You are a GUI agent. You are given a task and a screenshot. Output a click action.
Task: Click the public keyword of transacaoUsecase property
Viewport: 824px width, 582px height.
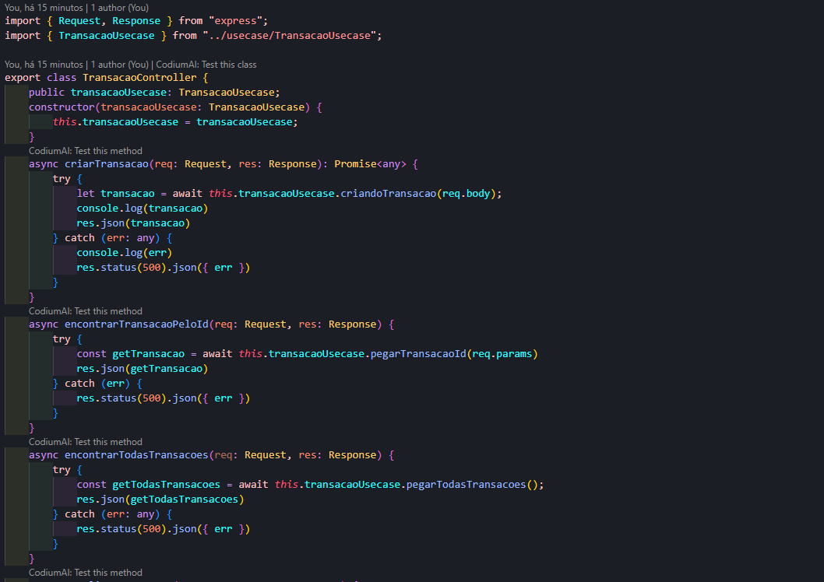47,93
